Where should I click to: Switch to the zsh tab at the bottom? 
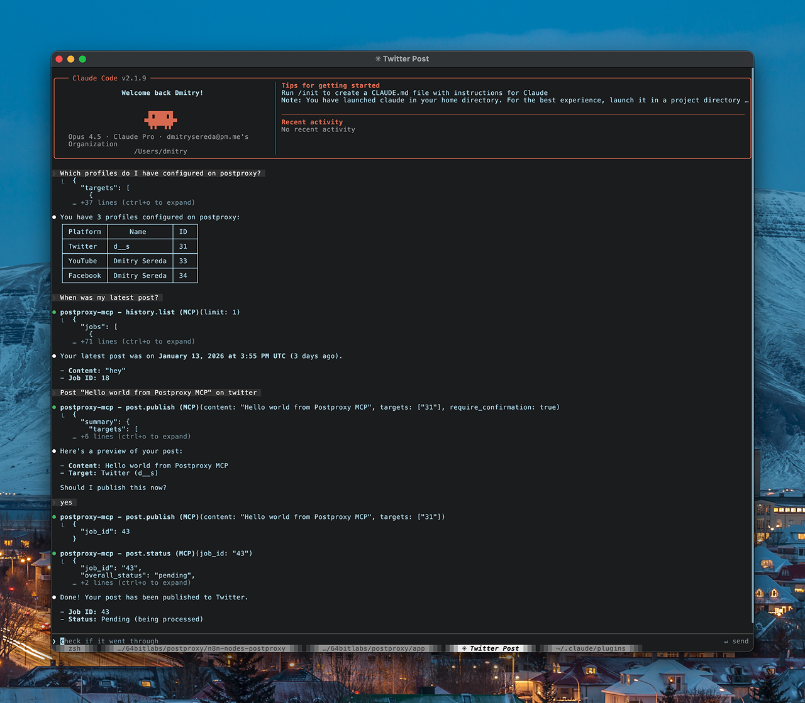[74, 648]
